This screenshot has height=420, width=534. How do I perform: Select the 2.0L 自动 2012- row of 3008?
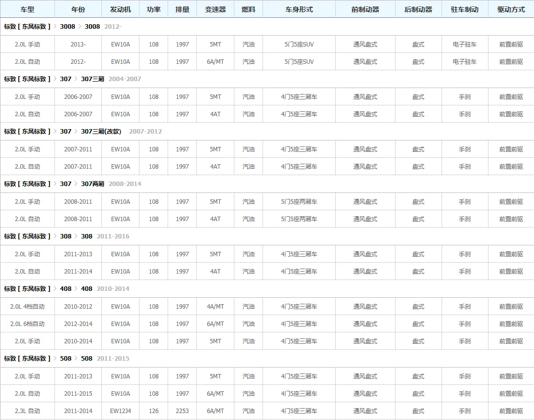pos(267,62)
